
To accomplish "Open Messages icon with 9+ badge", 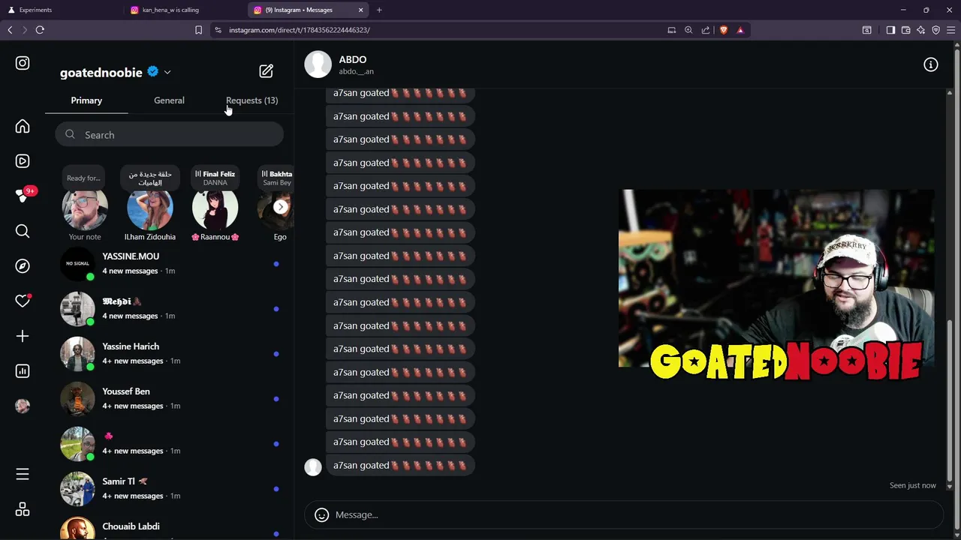I will (x=23, y=196).
